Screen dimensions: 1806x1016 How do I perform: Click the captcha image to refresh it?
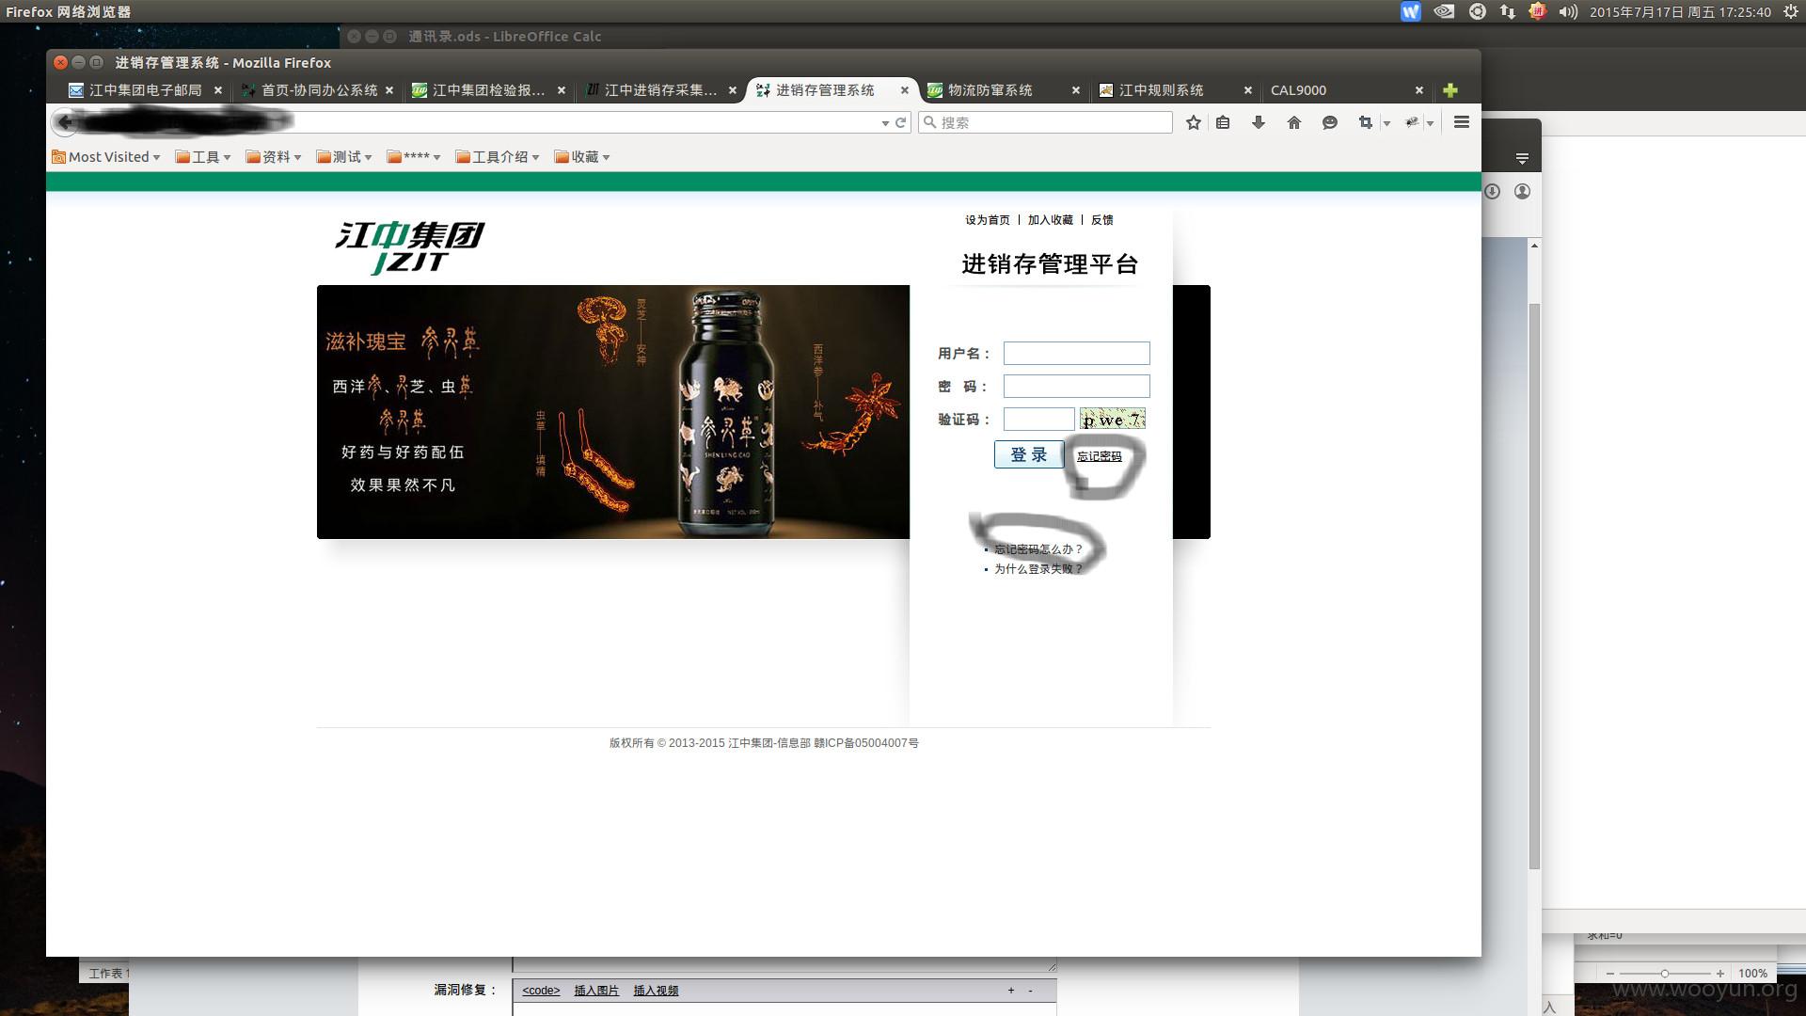(1112, 420)
